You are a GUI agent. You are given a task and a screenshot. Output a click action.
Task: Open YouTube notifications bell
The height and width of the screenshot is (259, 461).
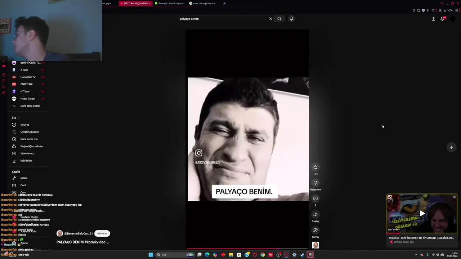tap(443, 19)
